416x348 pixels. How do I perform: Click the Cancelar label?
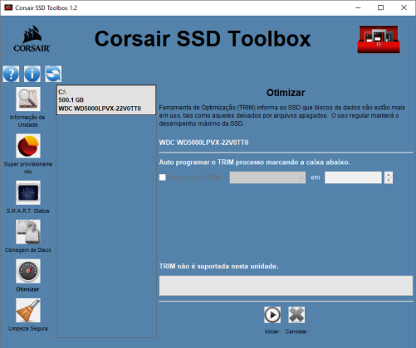tap(296, 331)
